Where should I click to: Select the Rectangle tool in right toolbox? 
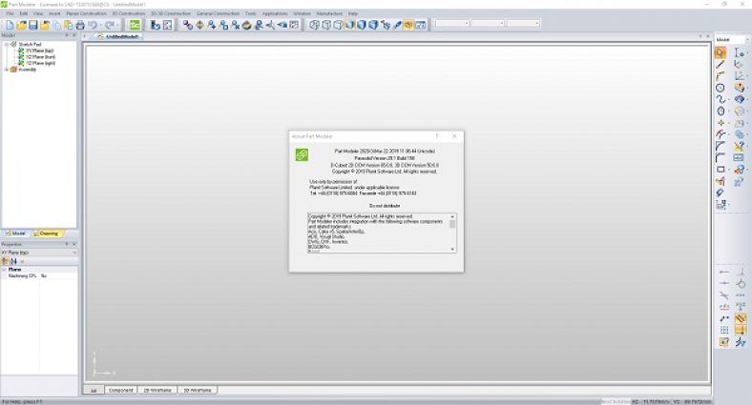point(721,170)
